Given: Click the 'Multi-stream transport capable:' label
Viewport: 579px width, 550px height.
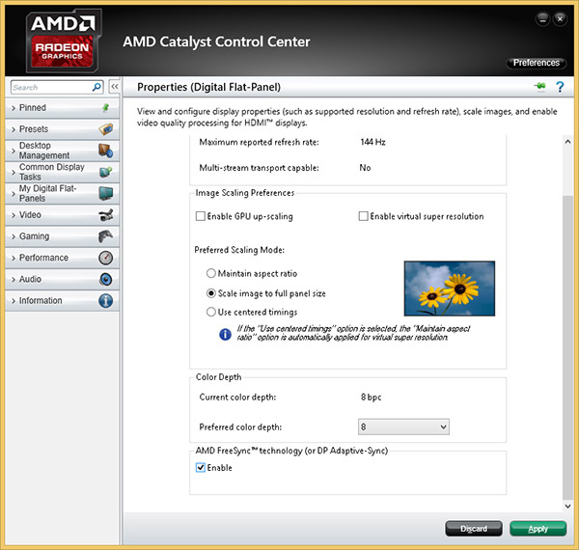Looking at the screenshot, I should point(259,168).
